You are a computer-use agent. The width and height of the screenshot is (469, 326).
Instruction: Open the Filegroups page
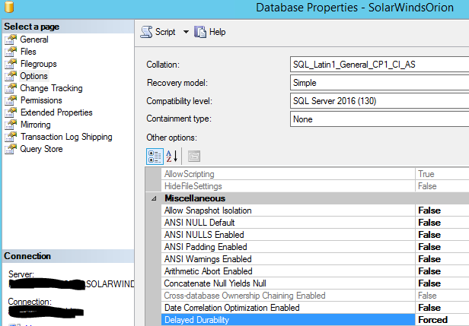point(38,64)
